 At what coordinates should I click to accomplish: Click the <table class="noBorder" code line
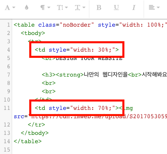pos(90,25)
